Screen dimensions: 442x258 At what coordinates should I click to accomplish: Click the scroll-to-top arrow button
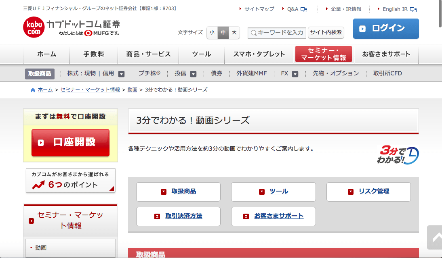point(436,237)
